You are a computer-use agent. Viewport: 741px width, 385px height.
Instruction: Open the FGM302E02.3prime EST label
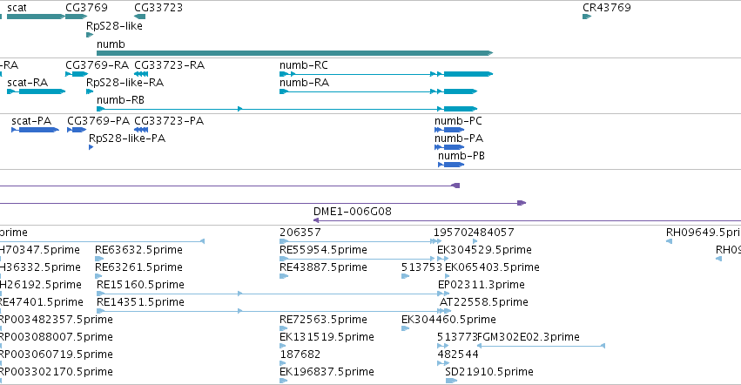coord(529,337)
